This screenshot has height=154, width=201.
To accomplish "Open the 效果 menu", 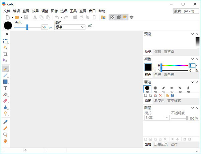I will 35,11.
